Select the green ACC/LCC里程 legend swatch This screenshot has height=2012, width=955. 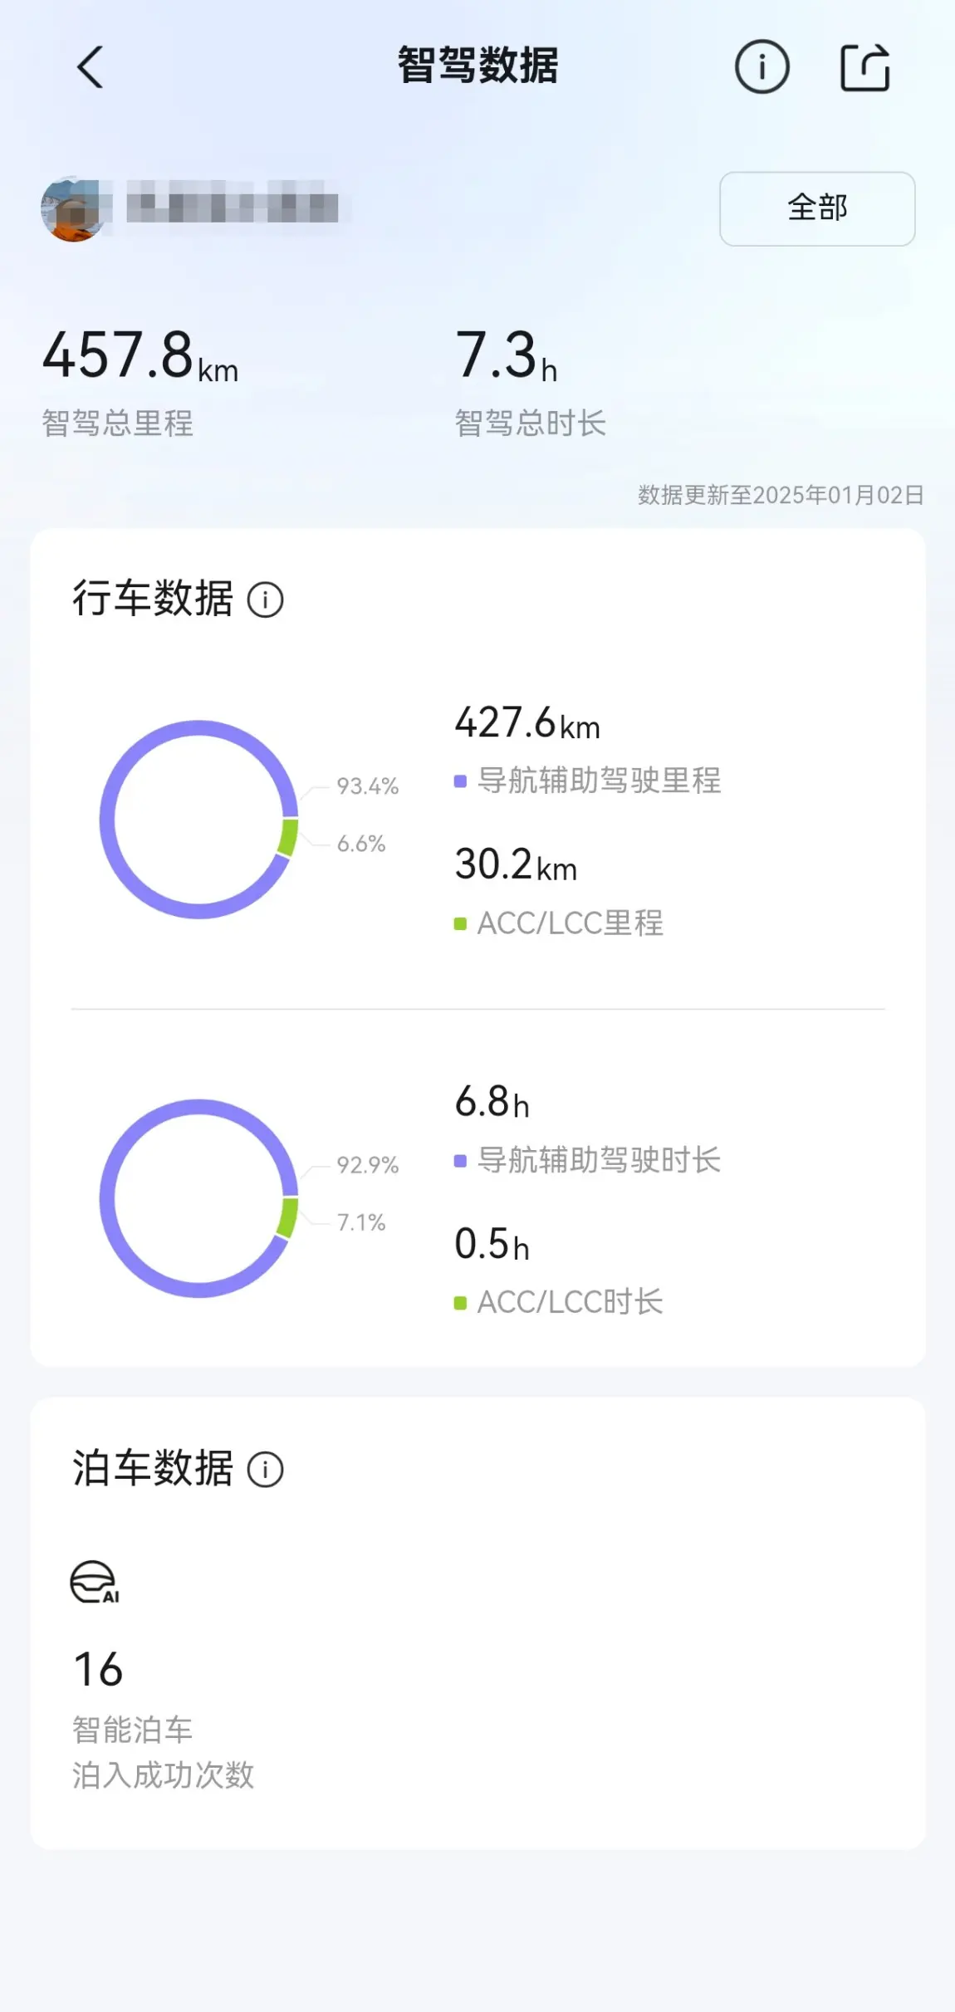point(460,923)
